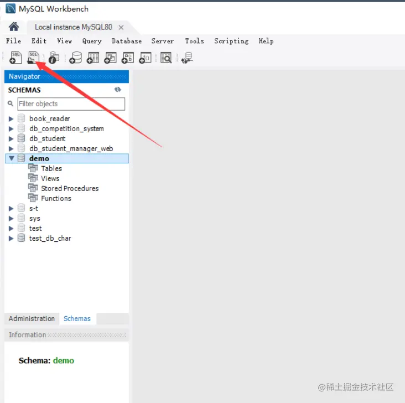Create new schema icon in toolbar
Image resolution: width=405 pixels, height=403 pixels.
pyautogui.click(x=75, y=58)
